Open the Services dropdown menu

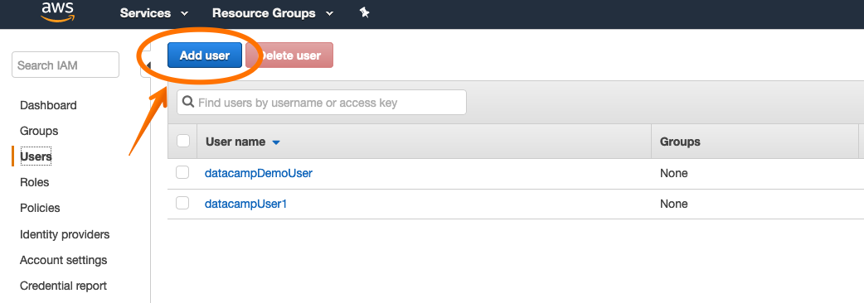(x=154, y=13)
